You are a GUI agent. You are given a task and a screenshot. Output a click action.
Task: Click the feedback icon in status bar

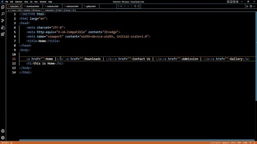pos(251,143)
